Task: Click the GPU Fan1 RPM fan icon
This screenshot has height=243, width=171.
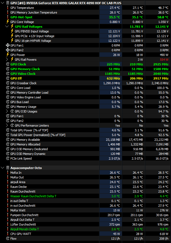Action: point(7,45)
